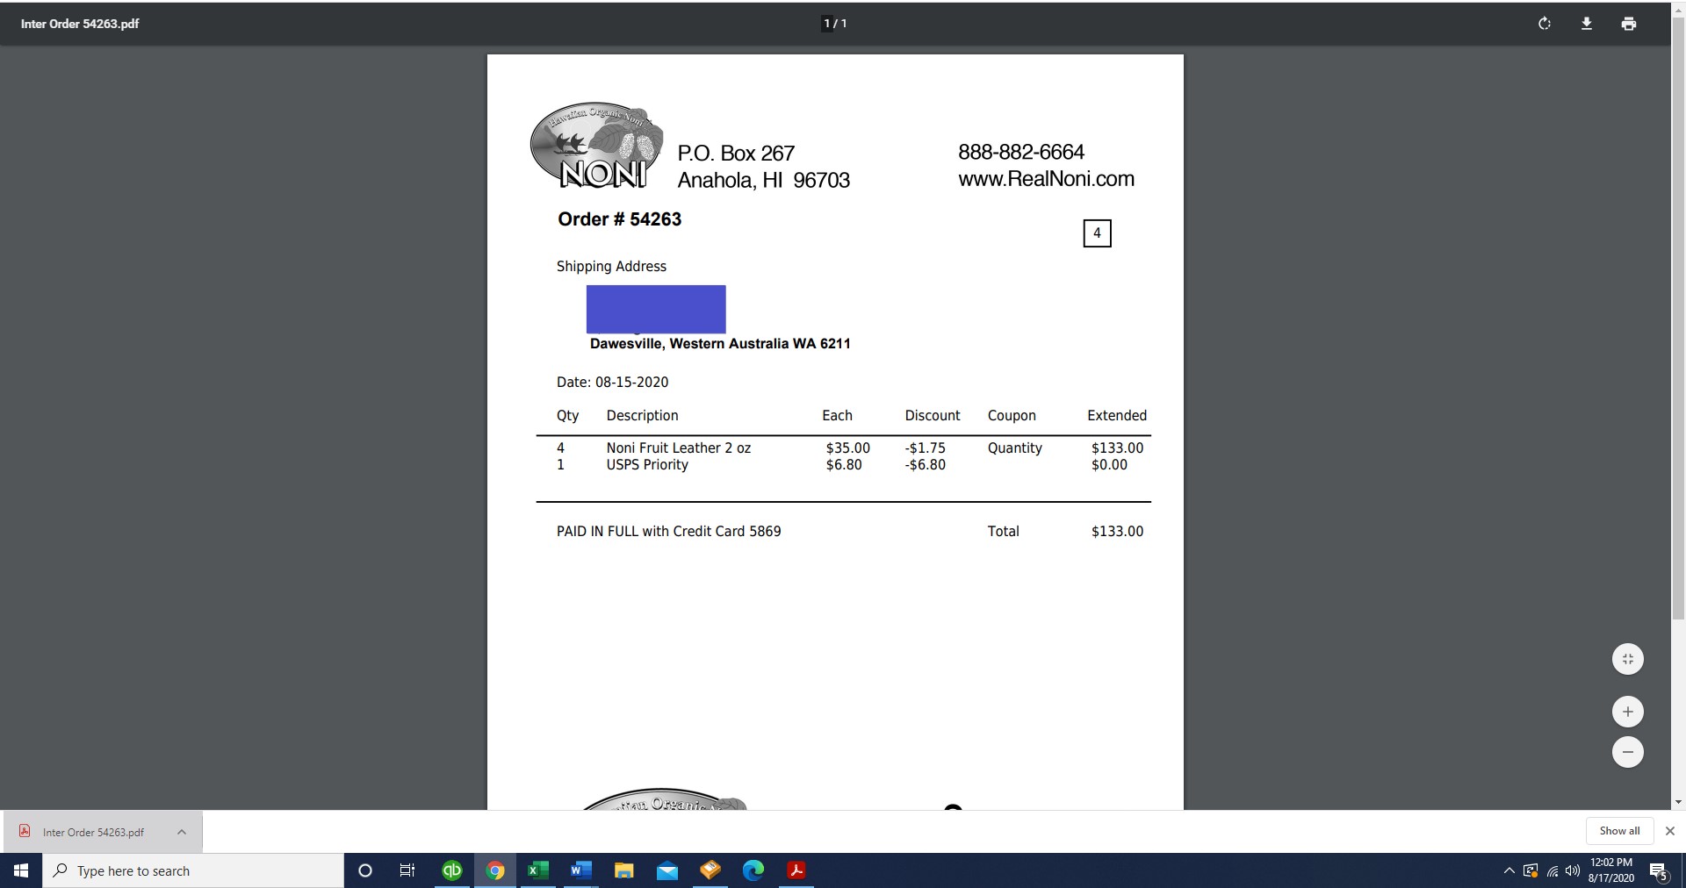Click the NONI logo image
This screenshot has height=888, width=1686.
597,146
